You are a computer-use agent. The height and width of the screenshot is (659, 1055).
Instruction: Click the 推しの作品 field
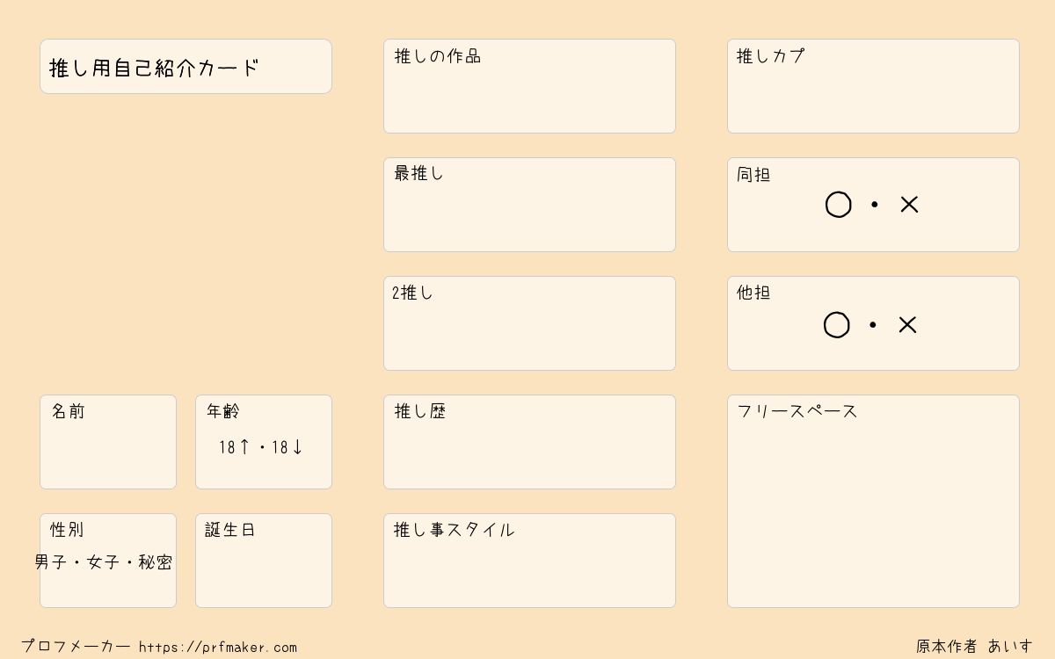529,86
